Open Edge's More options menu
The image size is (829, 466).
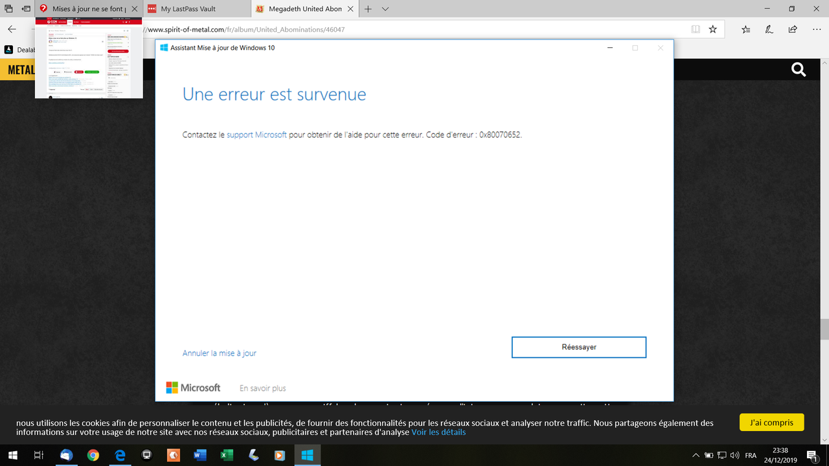(817, 29)
